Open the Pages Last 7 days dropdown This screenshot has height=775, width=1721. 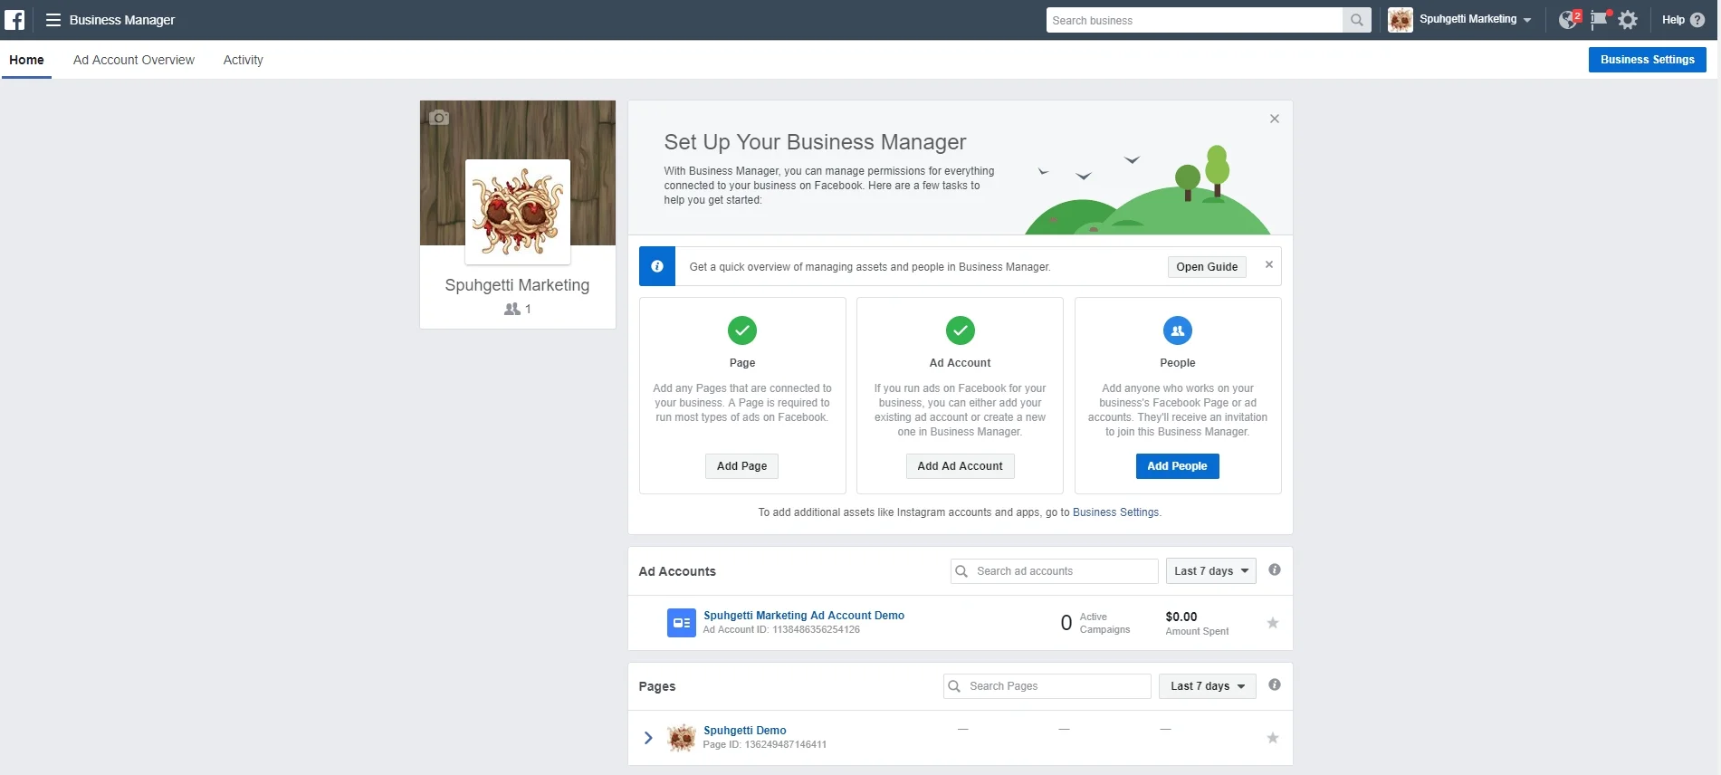pyautogui.click(x=1208, y=686)
